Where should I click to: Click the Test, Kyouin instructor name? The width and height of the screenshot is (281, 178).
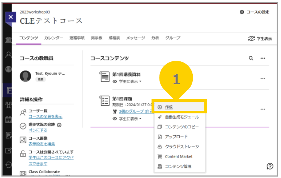50,74
